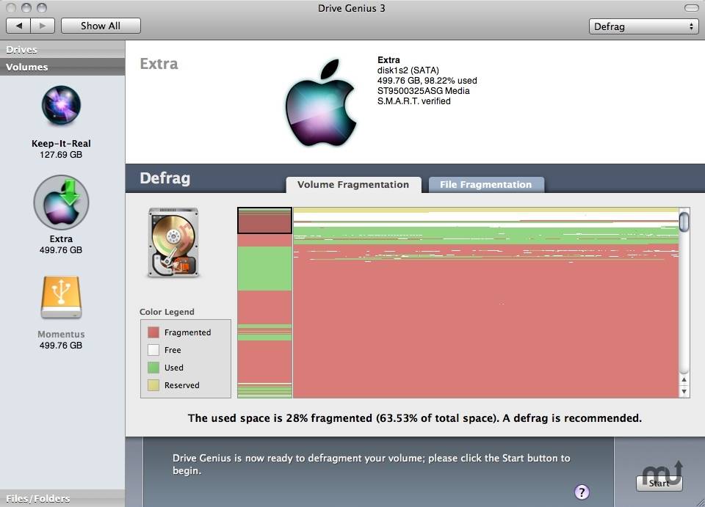The height and width of the screenshot is (507, 705).
Task: Click the 'Color Legend' heading
Action: pyautogui.click(x=167, y=312)
